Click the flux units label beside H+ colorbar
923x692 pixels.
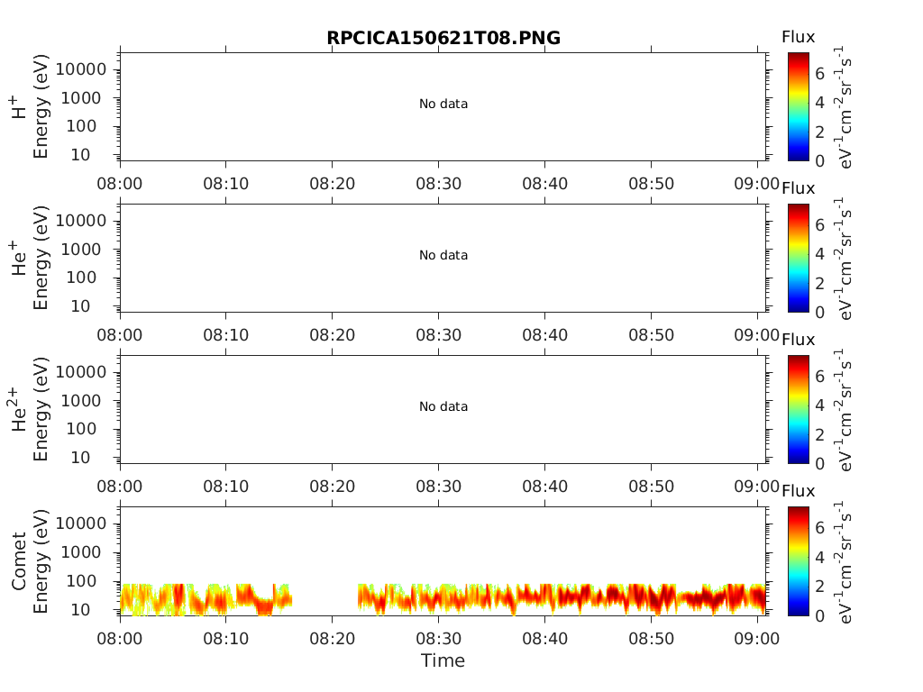[x=844, y=107]
